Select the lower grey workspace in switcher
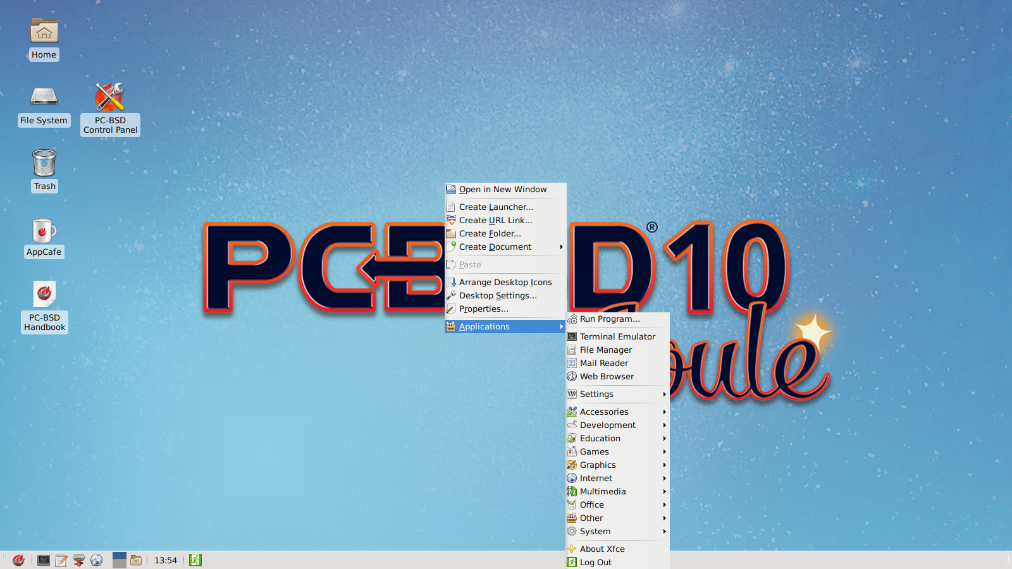 [x=120, y=564]
